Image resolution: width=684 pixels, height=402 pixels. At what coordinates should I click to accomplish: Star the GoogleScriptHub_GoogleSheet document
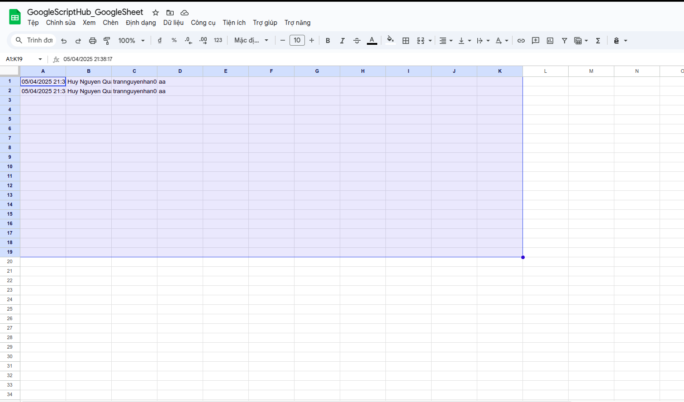click(156, 13)
